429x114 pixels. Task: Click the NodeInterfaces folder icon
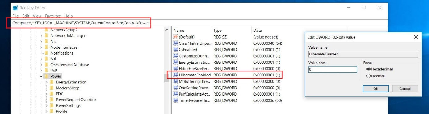tap(47, 47)
